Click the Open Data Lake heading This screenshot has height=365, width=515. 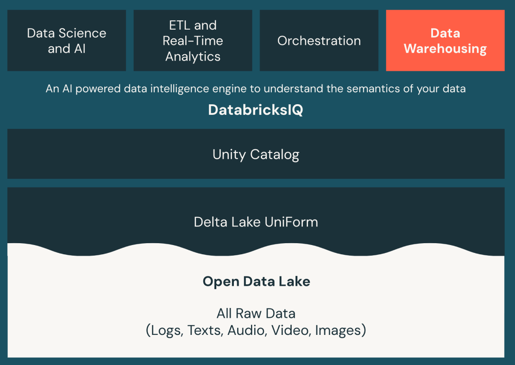pos(256,282)
